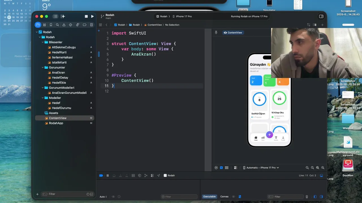362x203 pixels.
Task: Select ContentView in jump bar
Action: pos(153,25)
